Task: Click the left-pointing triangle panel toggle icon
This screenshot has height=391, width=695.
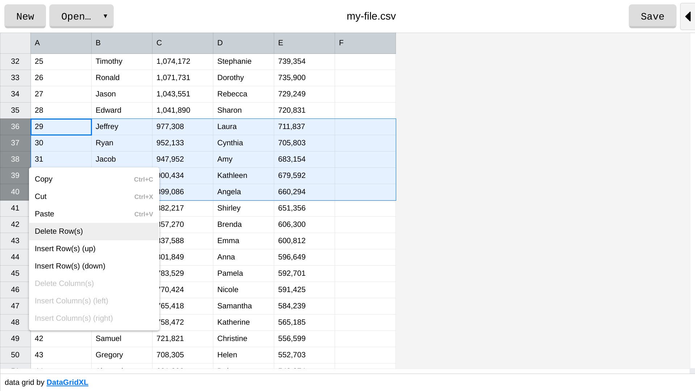Action: tap(688, 16)
